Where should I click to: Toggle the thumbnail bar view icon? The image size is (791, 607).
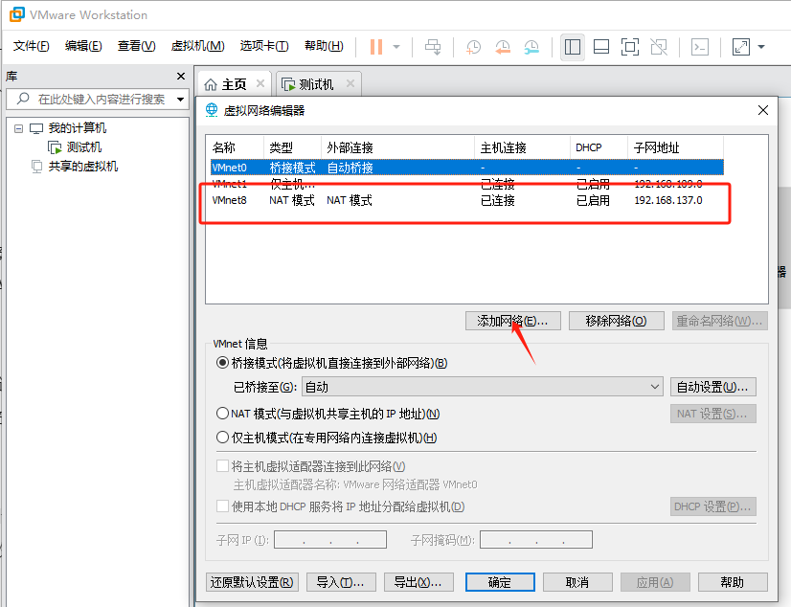[600, 47]
